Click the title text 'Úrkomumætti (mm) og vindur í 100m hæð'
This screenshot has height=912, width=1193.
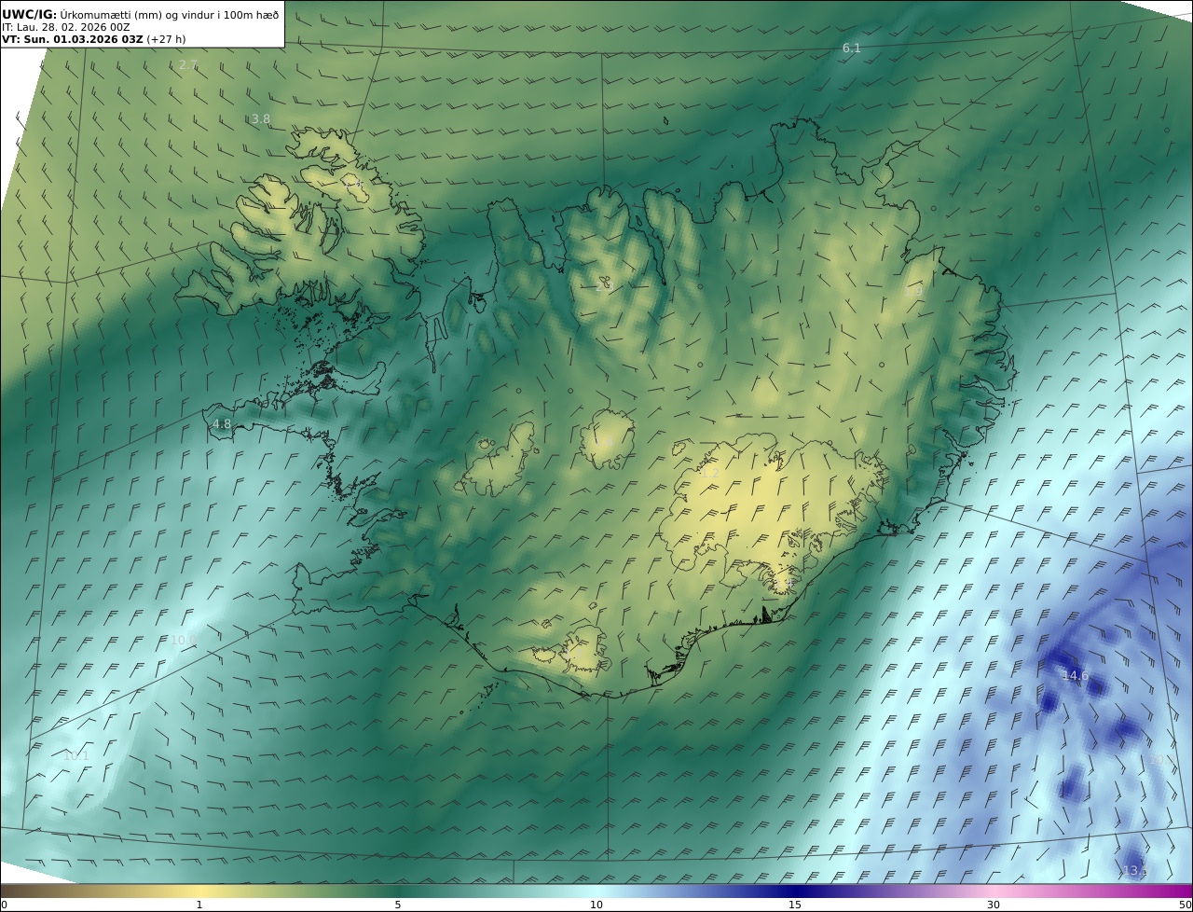[170, 14]
